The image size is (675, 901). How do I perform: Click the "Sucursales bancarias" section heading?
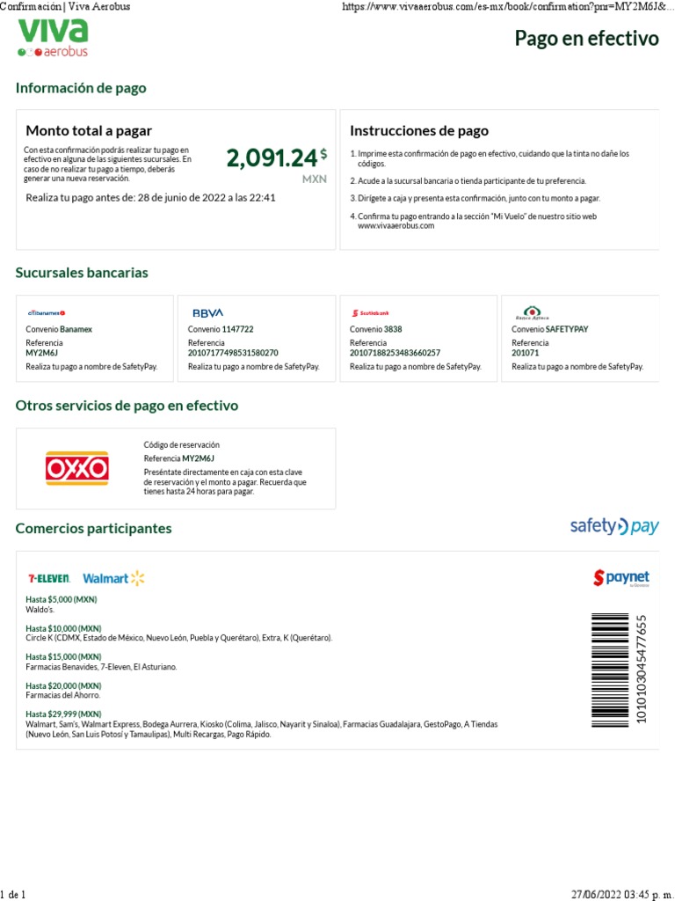82,273
